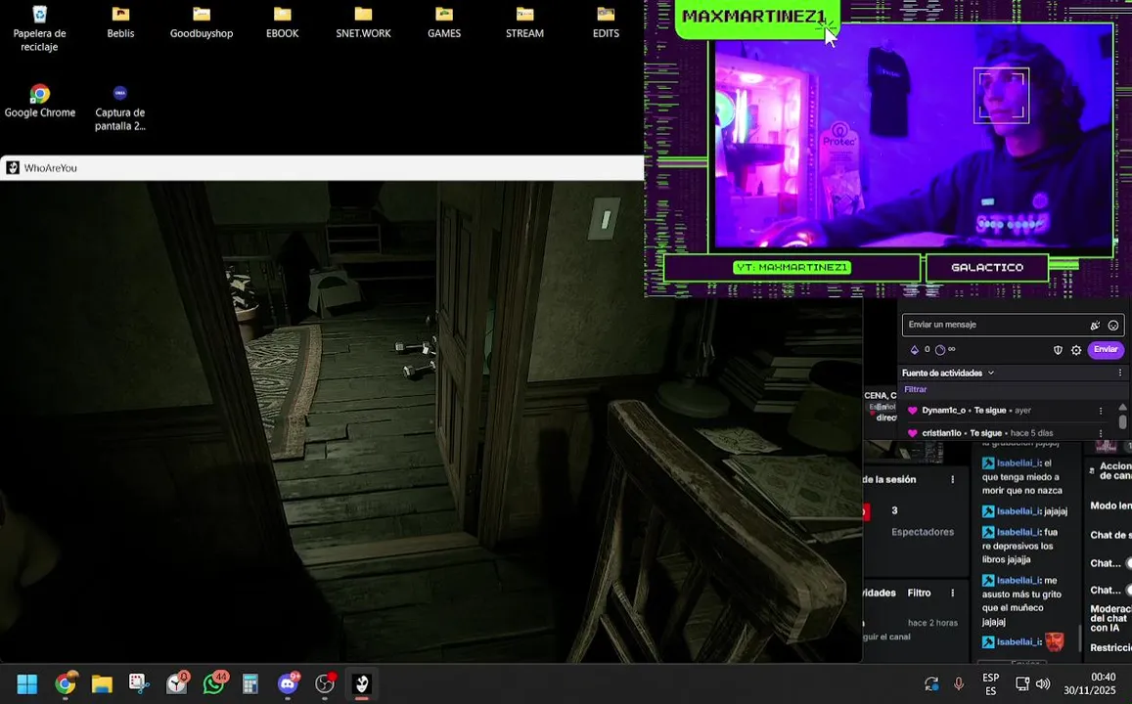The width and height of the screenshot is (1132, 704).
Task: Open the GAMES desktop folder
Action: click(444, 22)
